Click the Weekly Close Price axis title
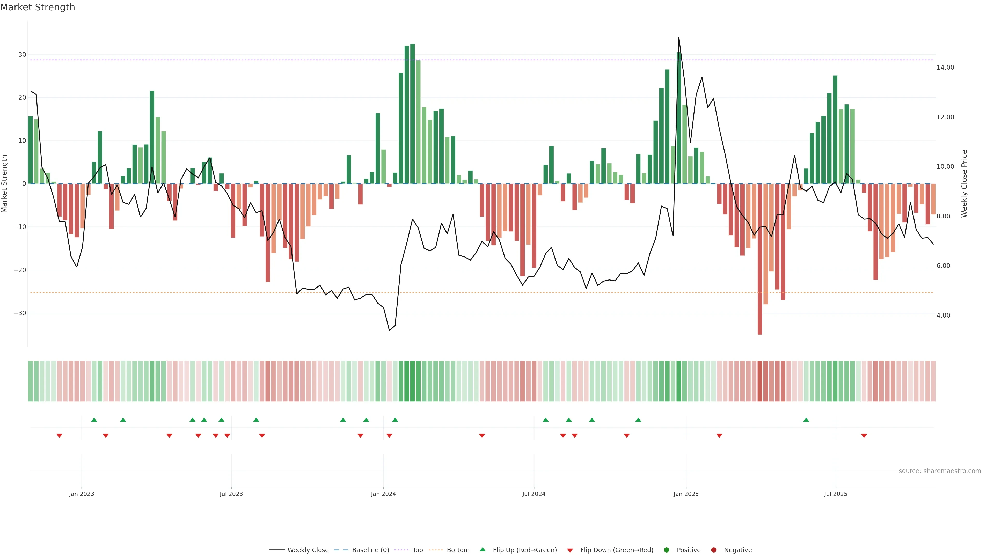994x559 pixels. click(x=964, y=184)
